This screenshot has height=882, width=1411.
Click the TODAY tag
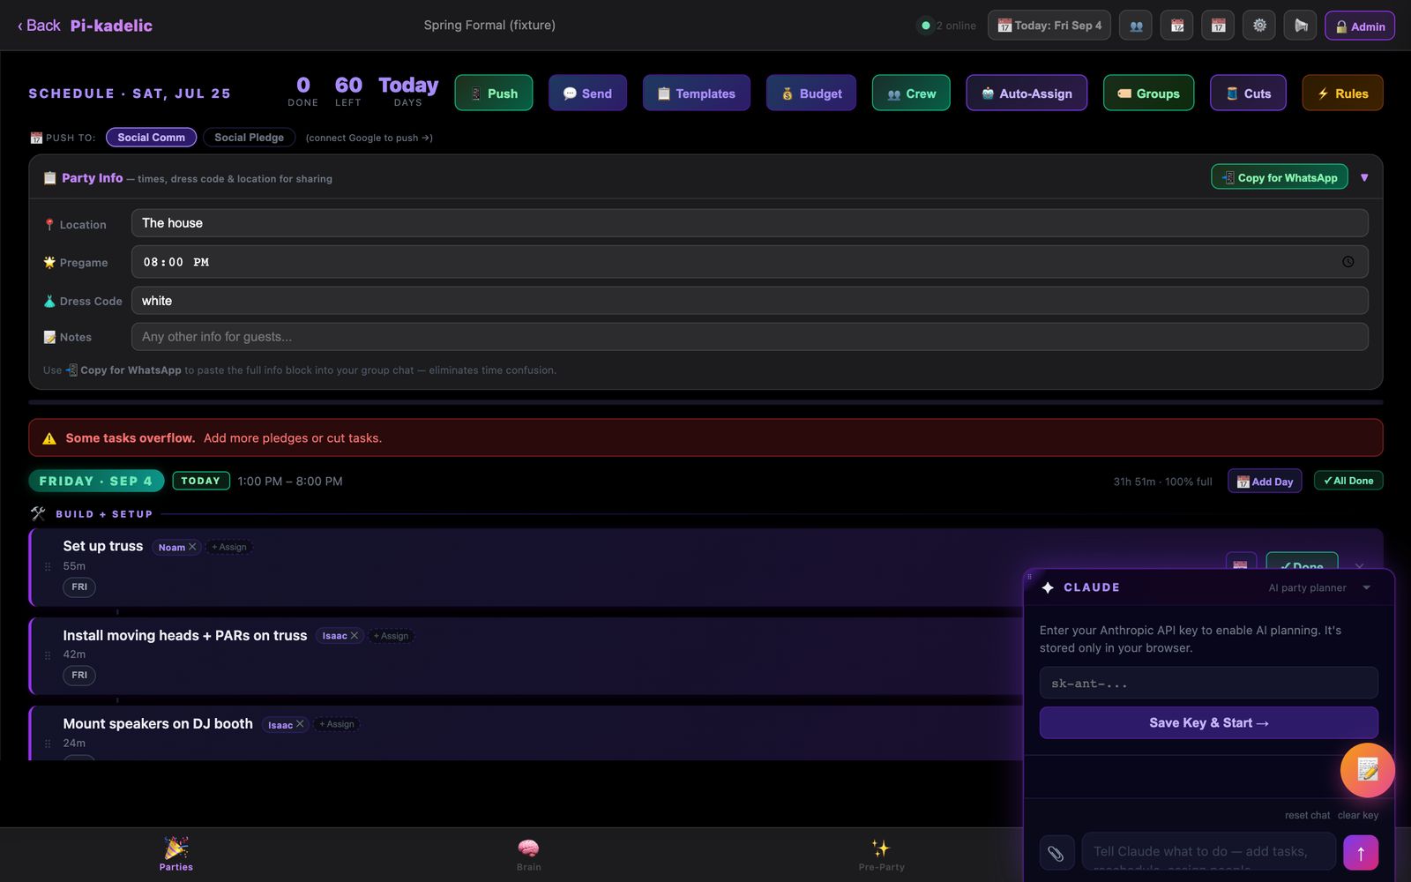201,481
